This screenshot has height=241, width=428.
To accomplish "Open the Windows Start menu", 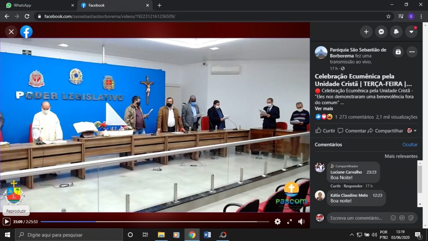I will 8,235.
